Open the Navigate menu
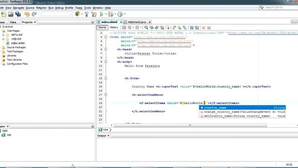 click(19, 8)
